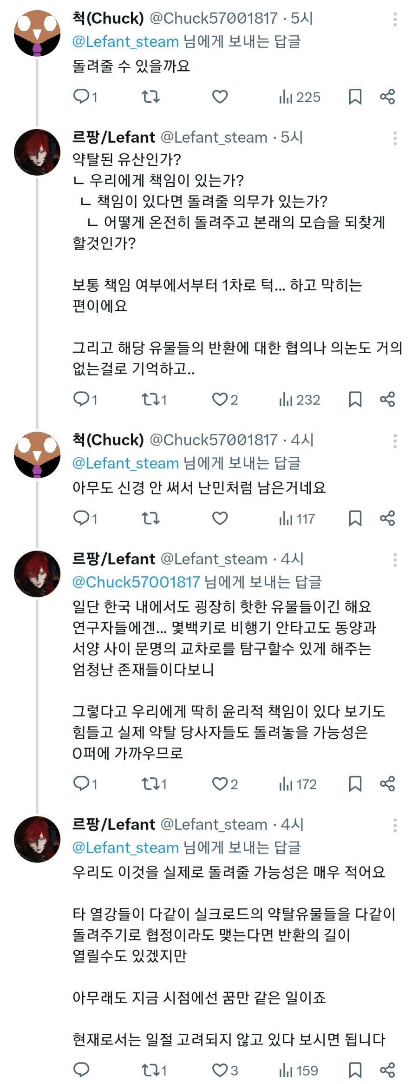
Task: Share the tweet with 117 views
Action: 387,518
